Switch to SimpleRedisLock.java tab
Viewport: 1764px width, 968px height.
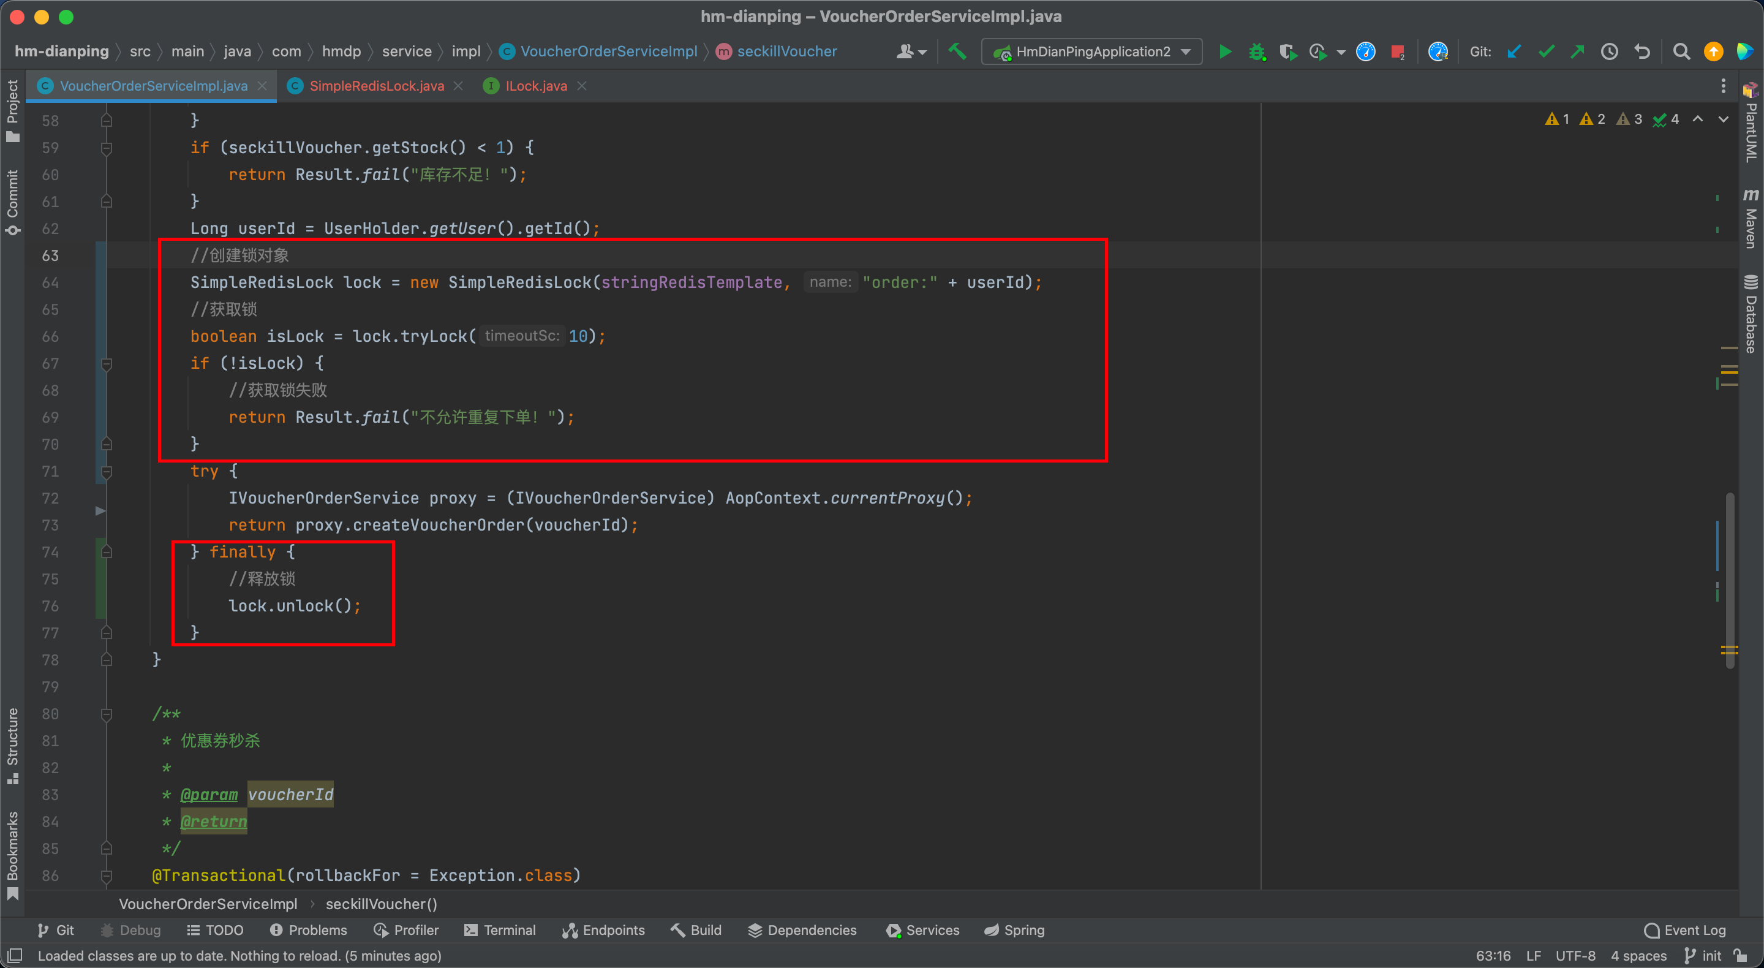tap(376, 86)
